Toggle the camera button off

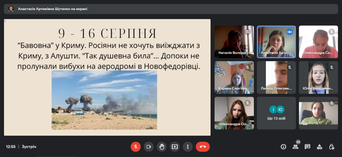(149, 147)
